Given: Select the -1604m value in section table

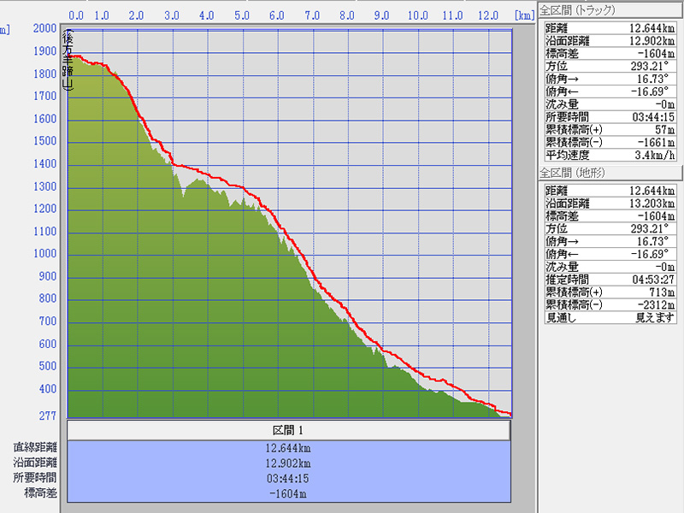Looking at the screenshot, I should coord(288,493).
